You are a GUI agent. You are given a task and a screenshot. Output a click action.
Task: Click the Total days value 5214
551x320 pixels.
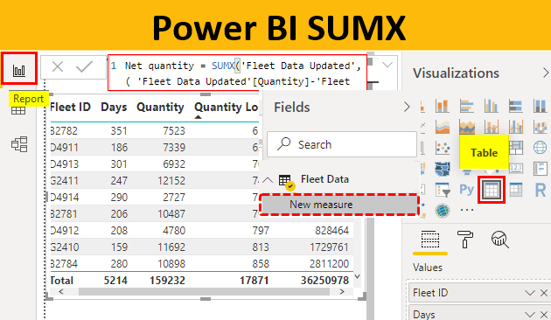pyautogui.click(x=115, y=281)
